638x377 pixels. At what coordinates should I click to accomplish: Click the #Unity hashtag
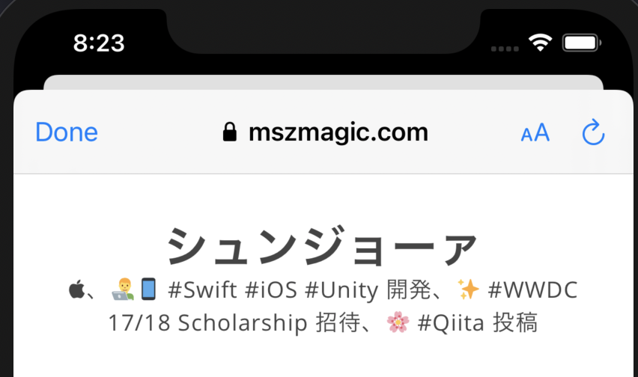click(341, 291)
